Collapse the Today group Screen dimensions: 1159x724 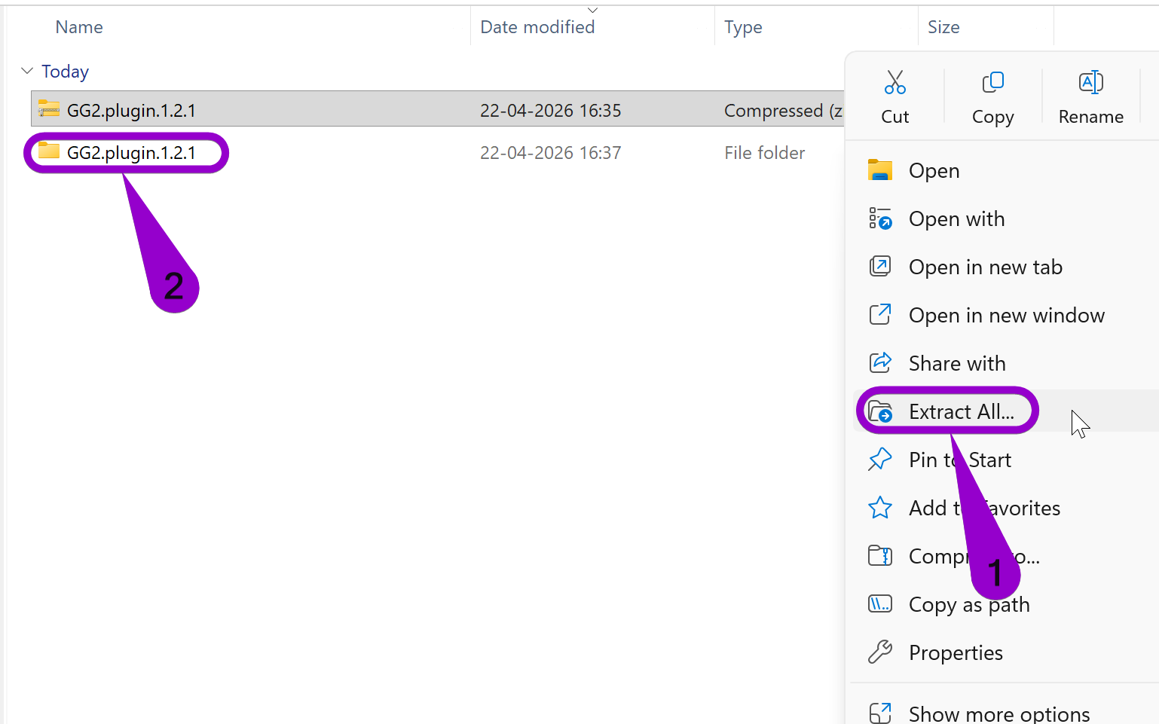click(x=27, y=70)
